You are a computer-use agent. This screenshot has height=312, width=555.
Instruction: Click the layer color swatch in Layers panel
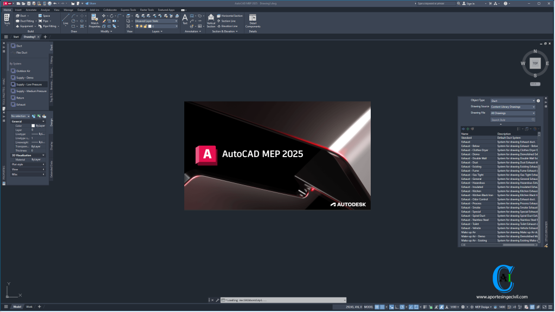(x=150, y=27)
